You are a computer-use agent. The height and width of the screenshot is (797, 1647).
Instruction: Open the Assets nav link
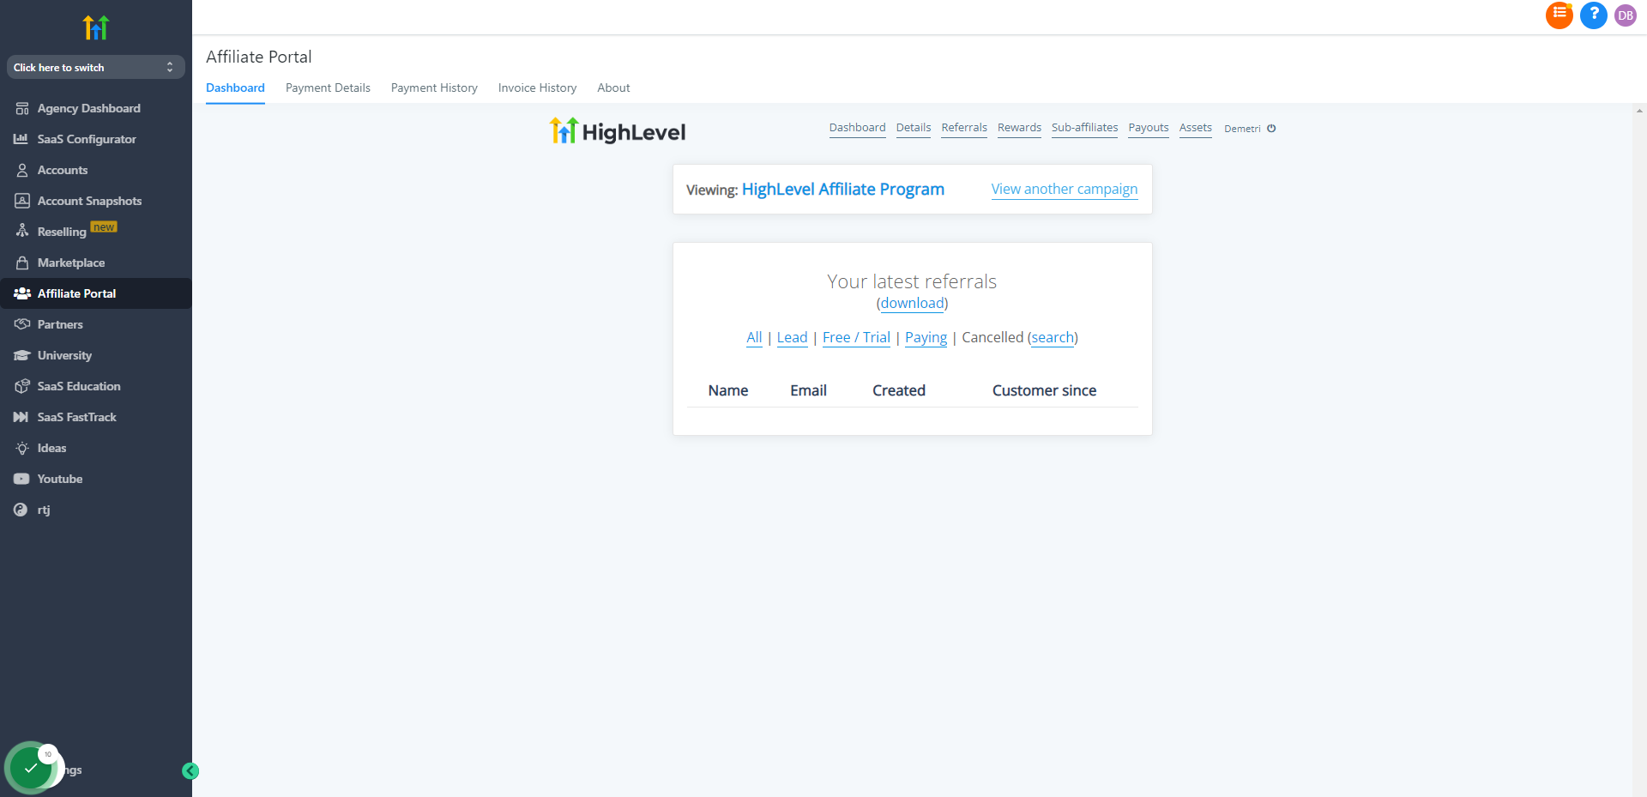(1195, 128)
